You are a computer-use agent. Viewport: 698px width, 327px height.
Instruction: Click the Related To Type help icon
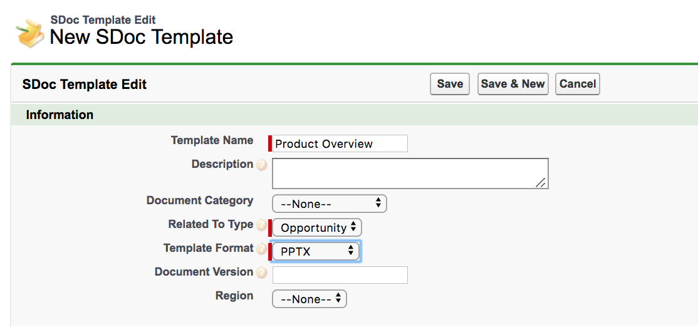click(x=262, y=225)
